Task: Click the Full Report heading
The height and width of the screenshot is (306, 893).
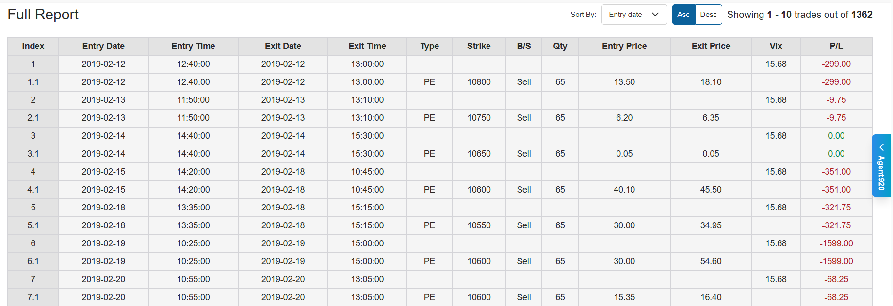Action: click(x=43, y=15)
